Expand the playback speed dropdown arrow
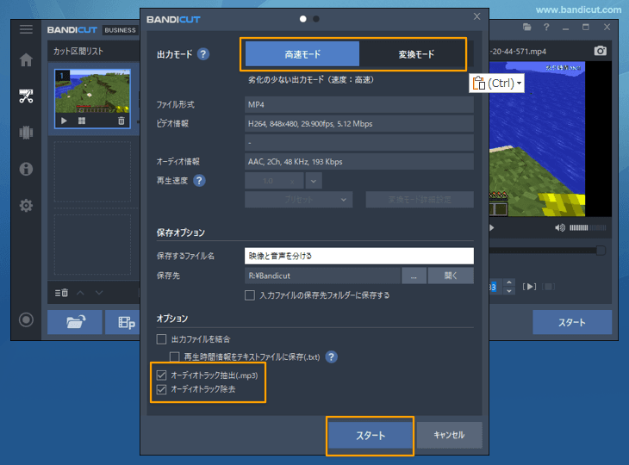 (x=314, y=181)
